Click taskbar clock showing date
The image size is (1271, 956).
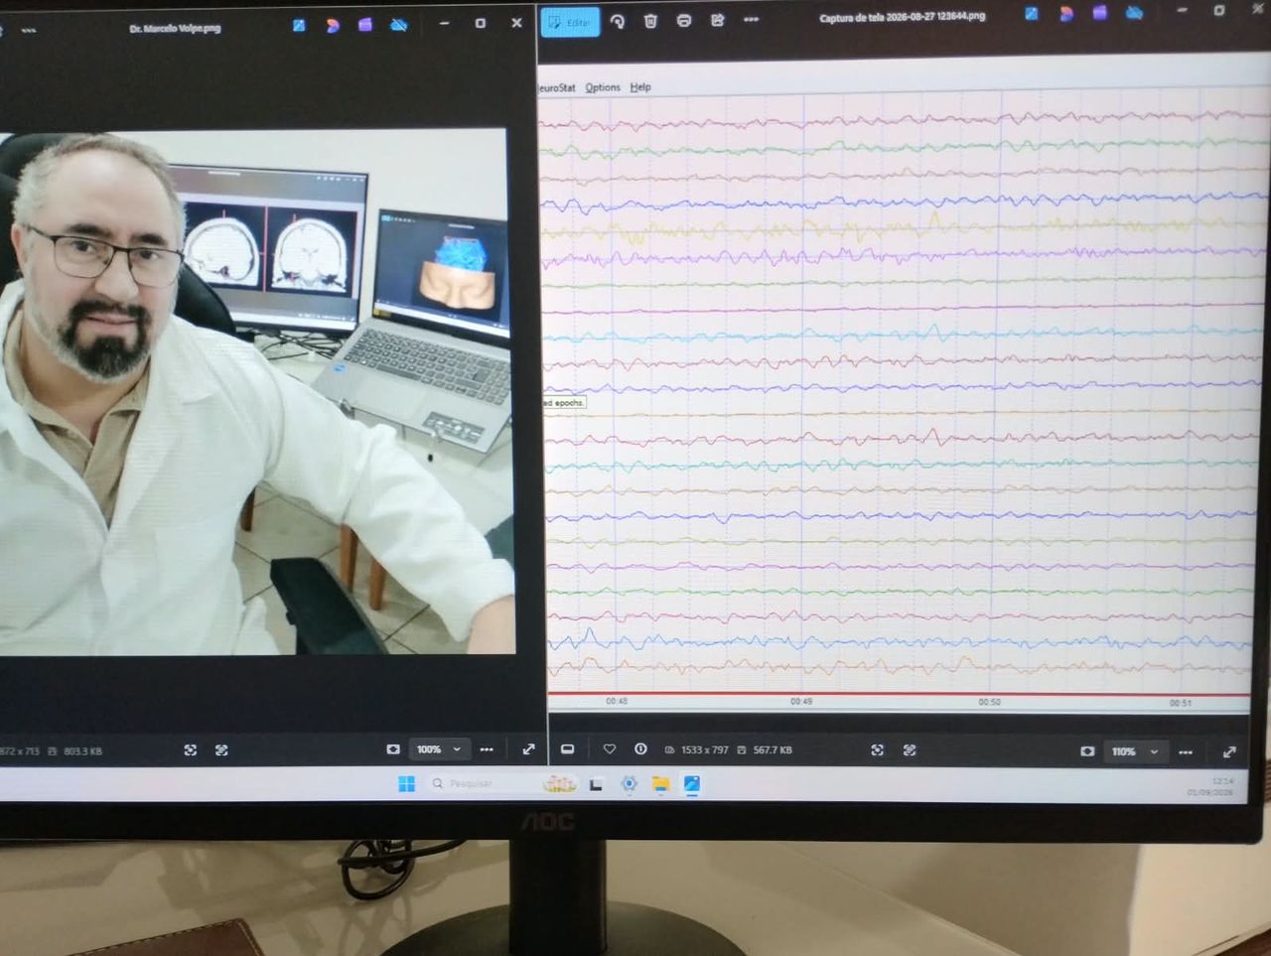[x=1211, y=787]
